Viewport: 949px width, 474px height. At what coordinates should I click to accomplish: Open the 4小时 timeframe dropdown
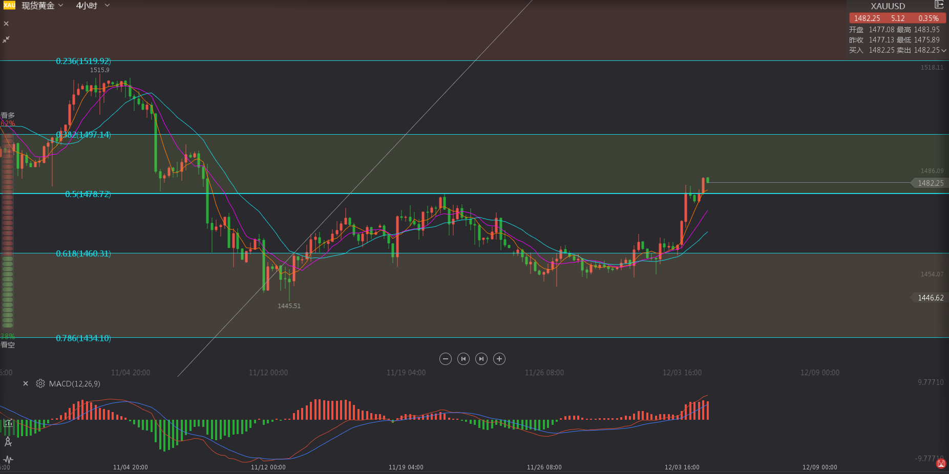93,6
